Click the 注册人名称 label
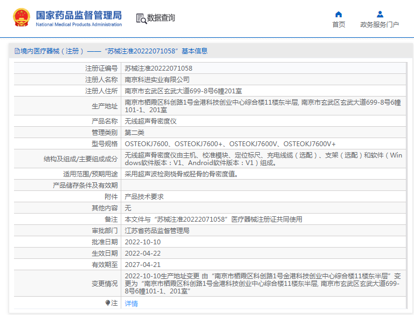This screenshot has width=414, height=315. click(101, 80)
